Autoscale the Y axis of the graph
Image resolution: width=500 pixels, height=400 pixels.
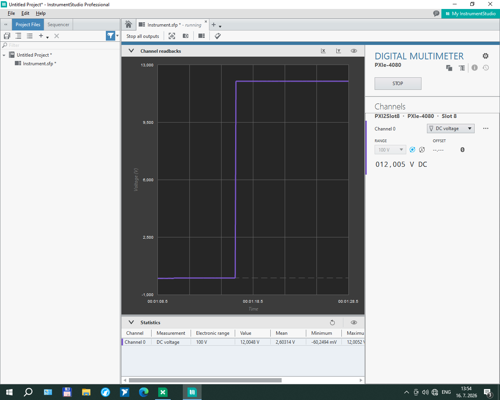point(339,51)
